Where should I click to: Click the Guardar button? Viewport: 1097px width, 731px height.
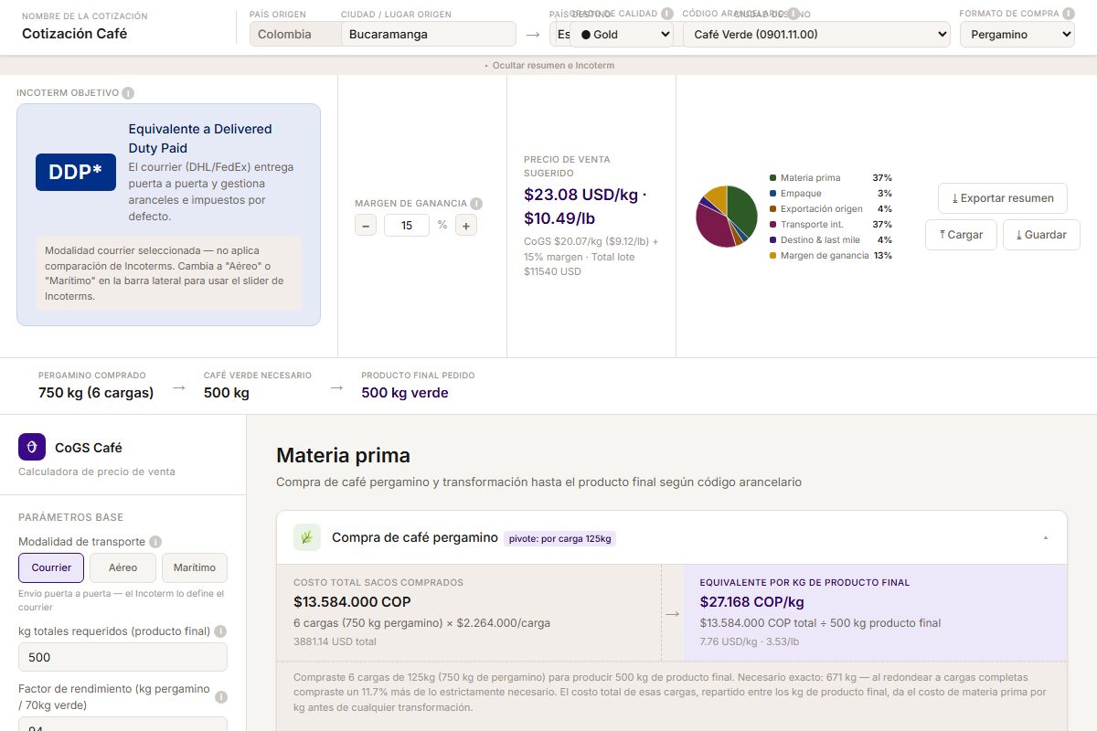click(x=1041, y=235)
